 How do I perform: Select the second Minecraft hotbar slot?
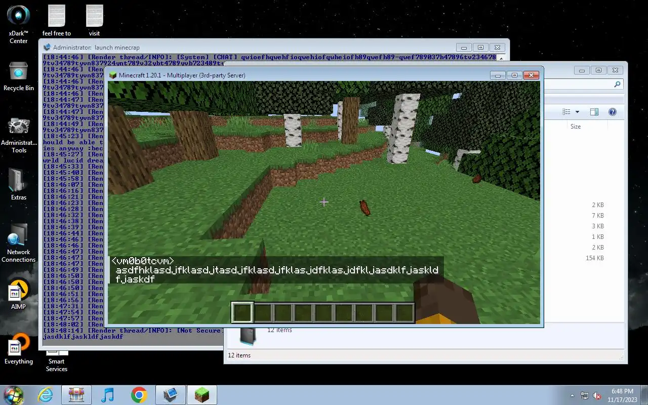[263, 313]
